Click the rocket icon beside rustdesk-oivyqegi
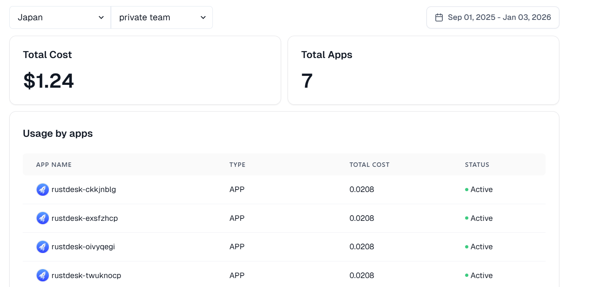This screenshot has width=615, height=287. click(43, 247)
